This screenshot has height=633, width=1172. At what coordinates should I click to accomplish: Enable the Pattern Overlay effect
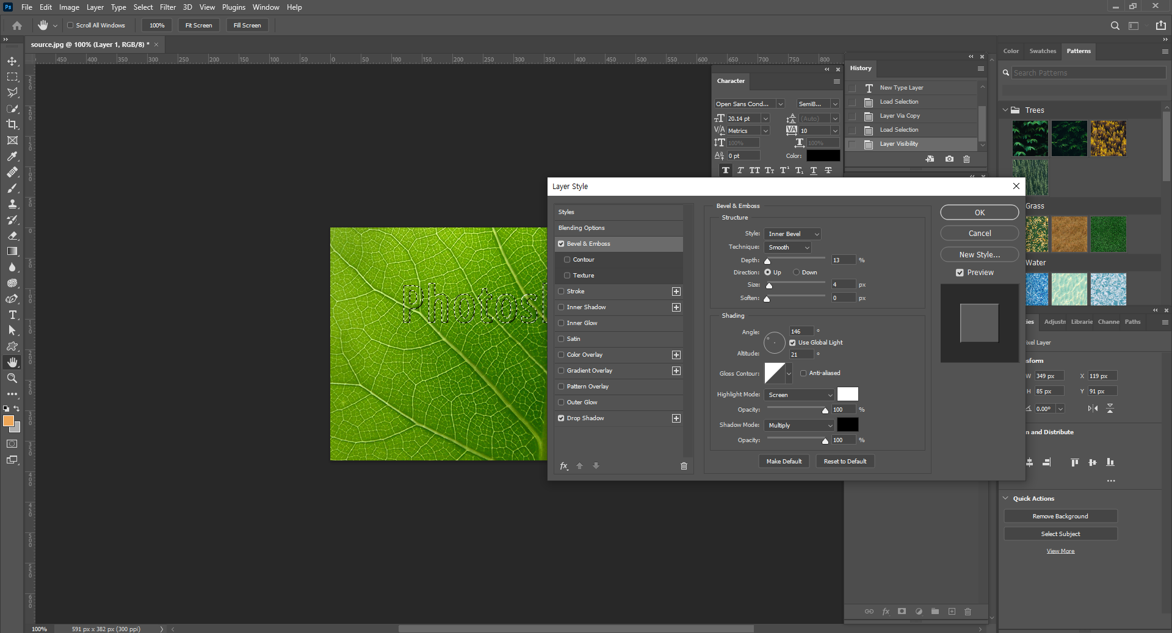(x=561, y=387)
